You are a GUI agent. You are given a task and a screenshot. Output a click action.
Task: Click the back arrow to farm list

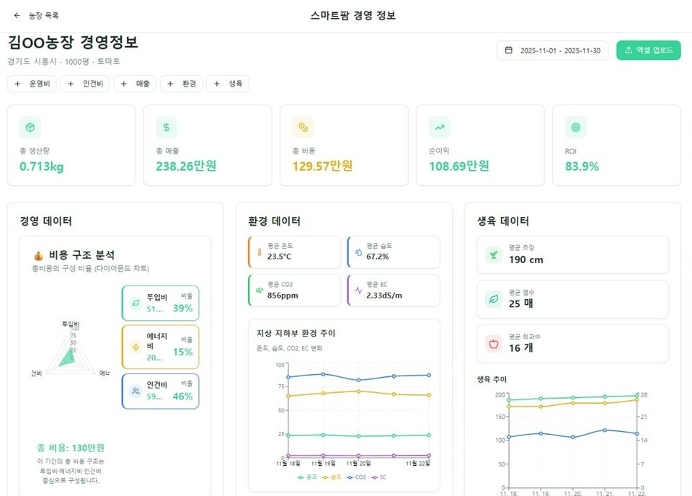pos(17,15)
